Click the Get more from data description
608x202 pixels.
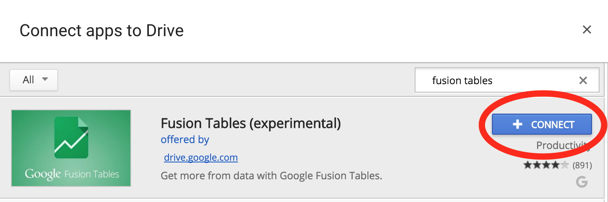pyautogui.click(x=272, y=175)
